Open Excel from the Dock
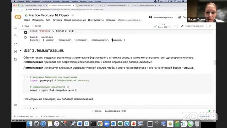Image resolution: width=227 pixels, height=128 pixels. (120, 124)
